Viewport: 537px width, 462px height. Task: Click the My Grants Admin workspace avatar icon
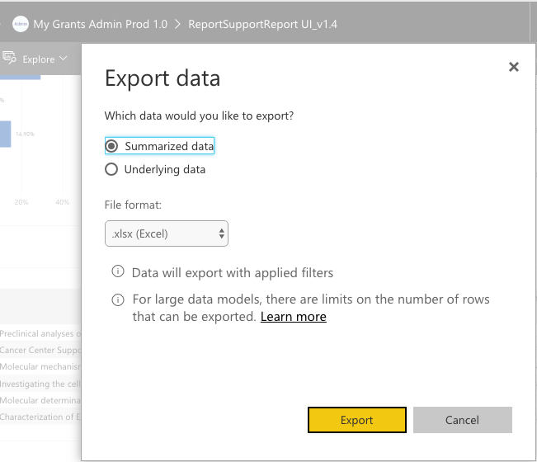[x=21, y=24]
